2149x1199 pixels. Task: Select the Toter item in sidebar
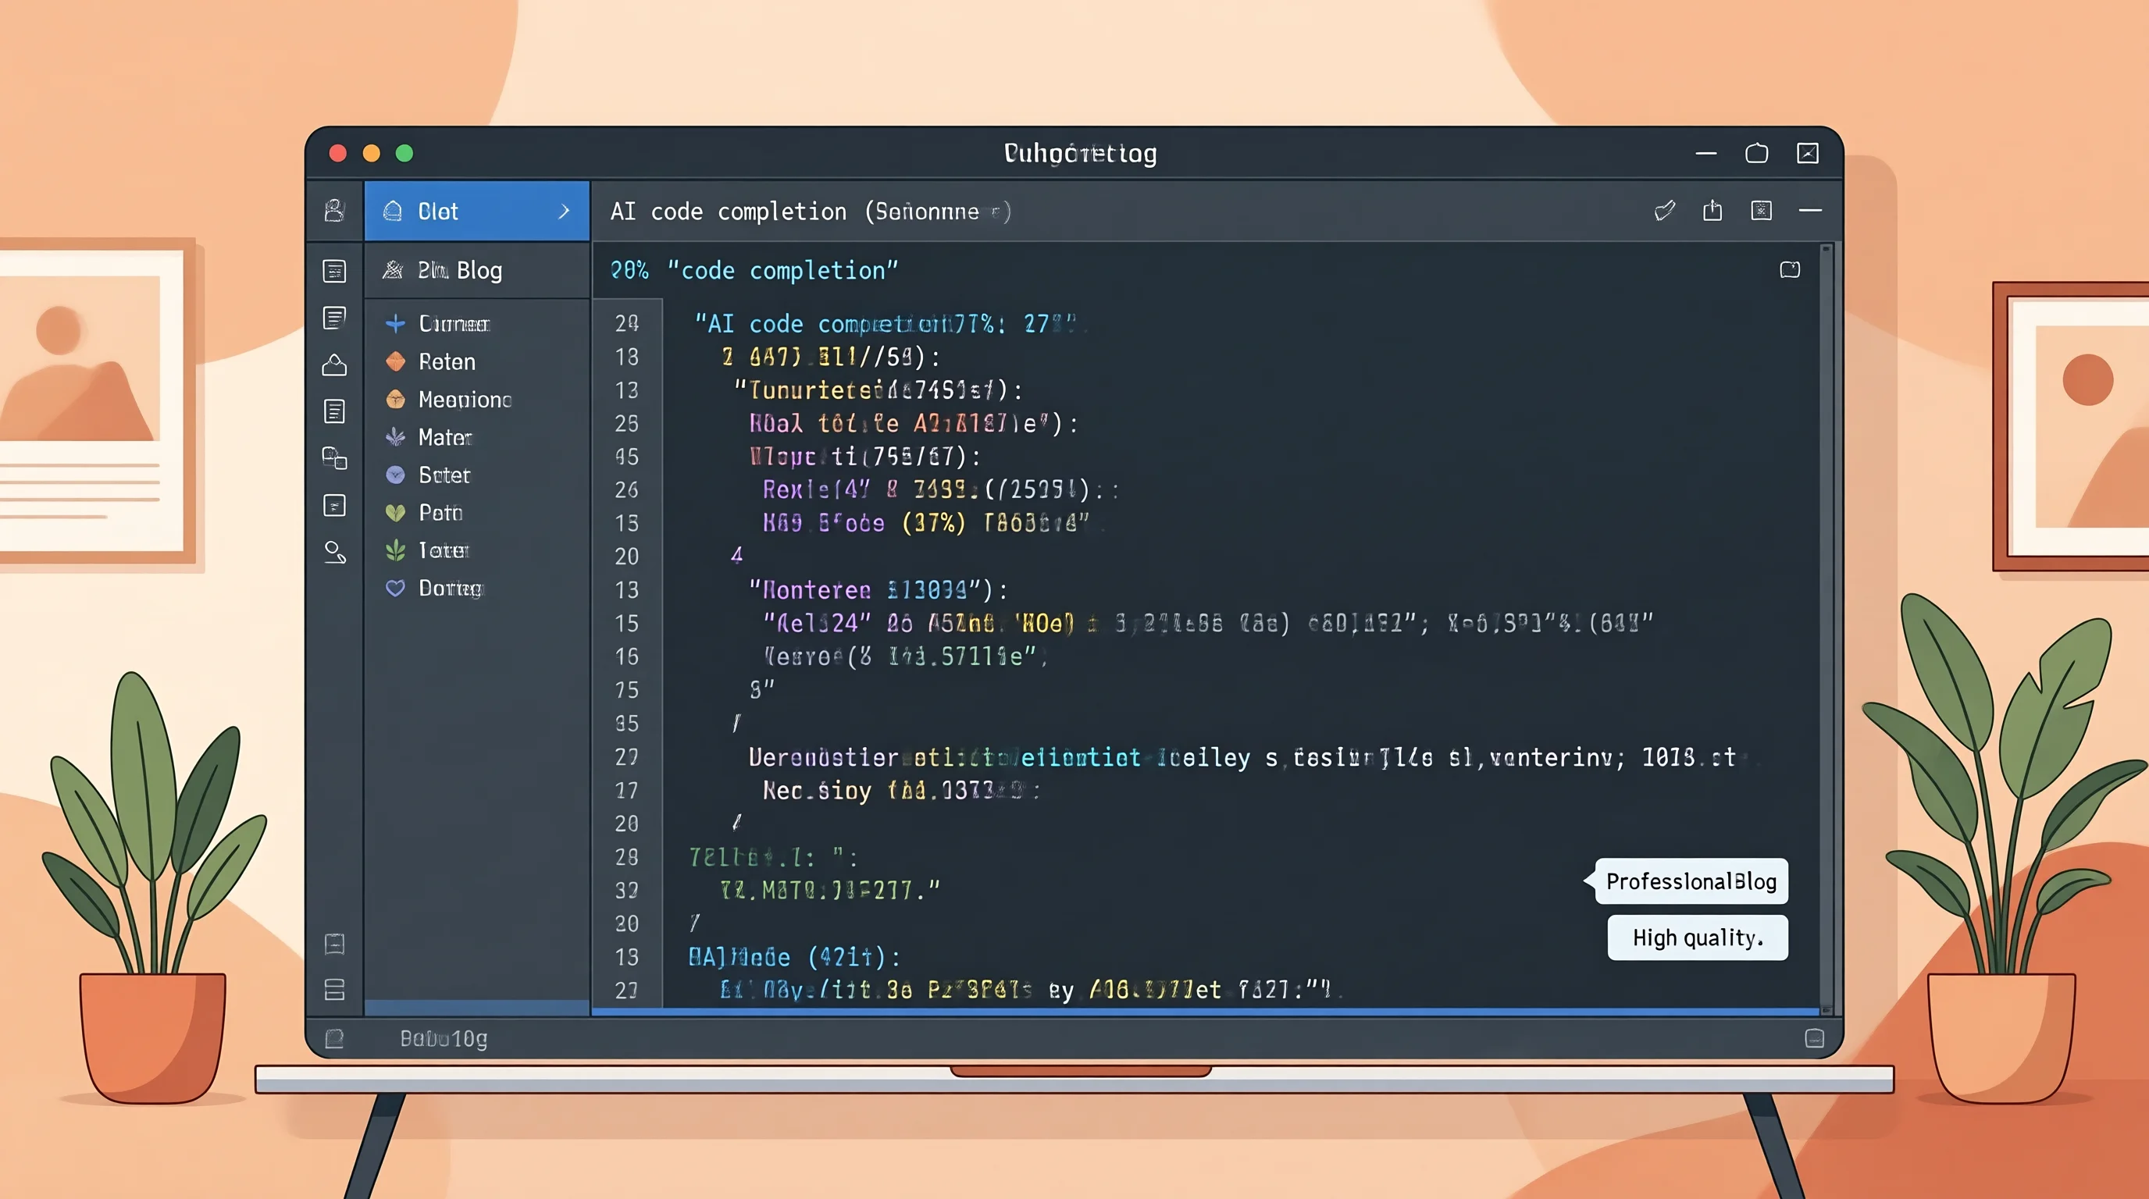pos(444,550)
